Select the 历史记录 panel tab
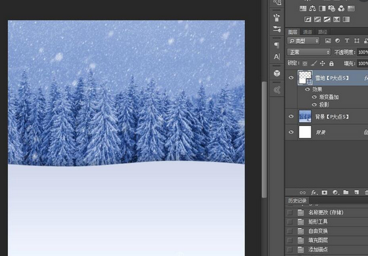368x256 pixels. (x=297, y=201)
